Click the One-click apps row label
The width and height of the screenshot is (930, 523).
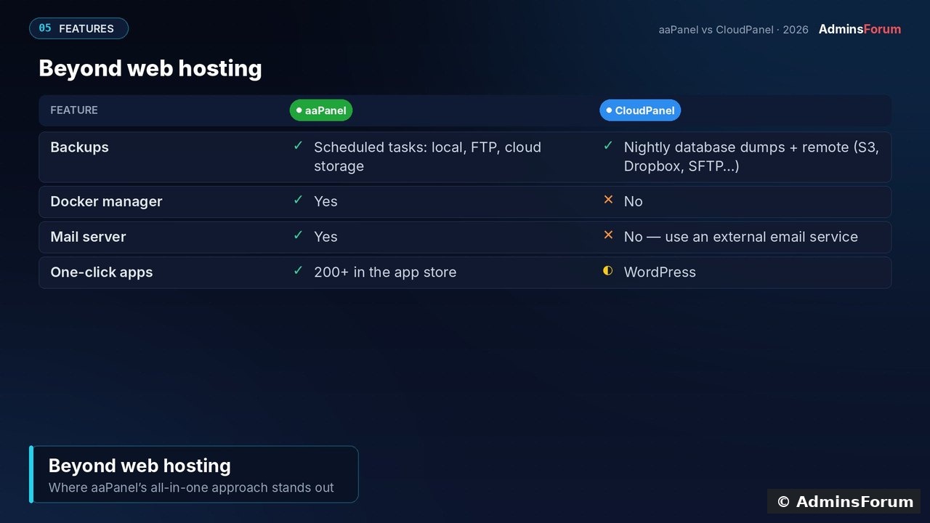tap(102, 272)
